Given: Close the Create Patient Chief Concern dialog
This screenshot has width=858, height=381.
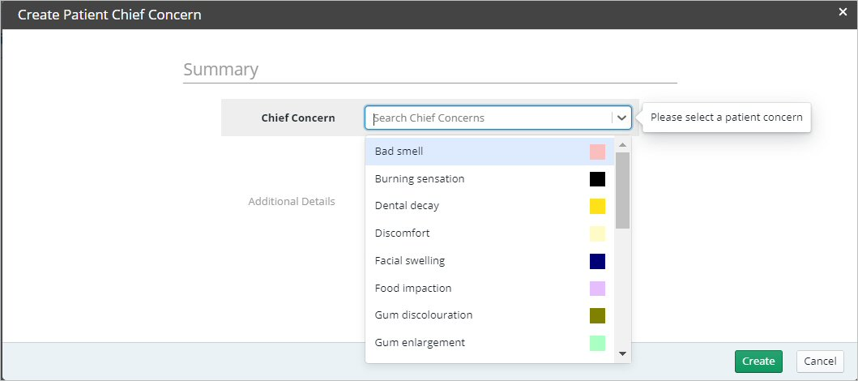Looking at the screenshot, I should [x=843, y=13].
